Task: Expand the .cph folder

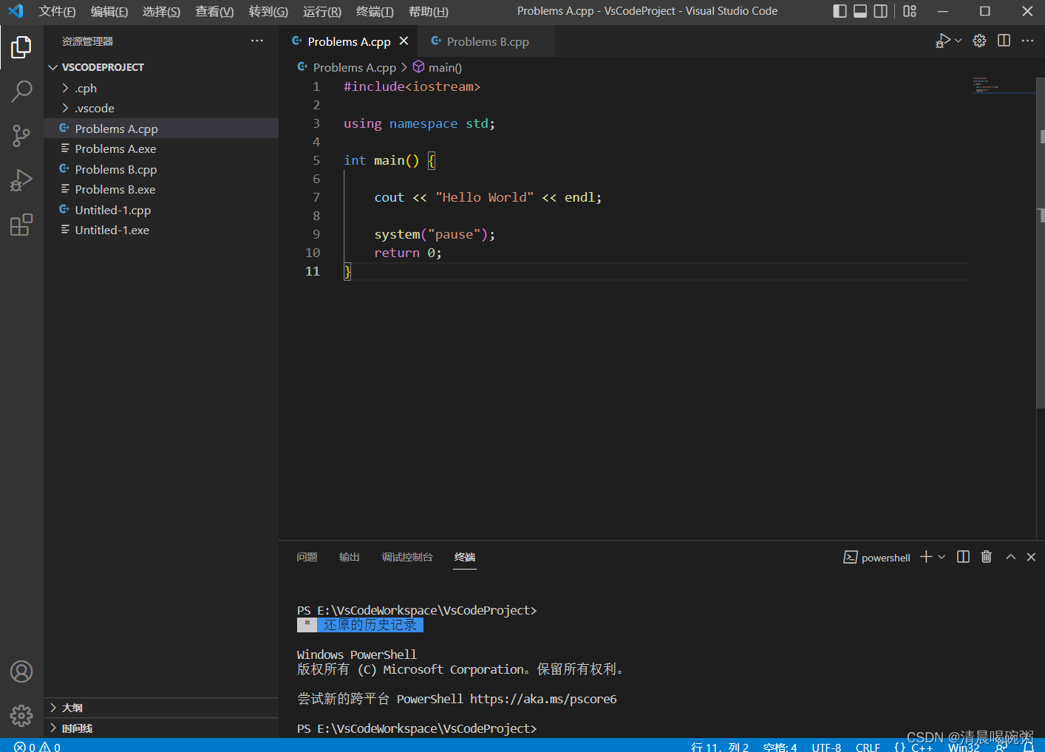Action: tap(161, 88)
